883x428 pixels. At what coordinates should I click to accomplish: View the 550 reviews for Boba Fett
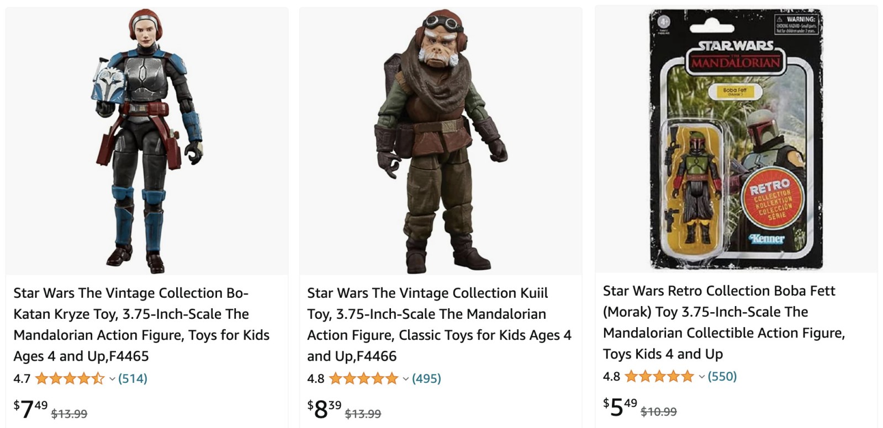point(722,376)
